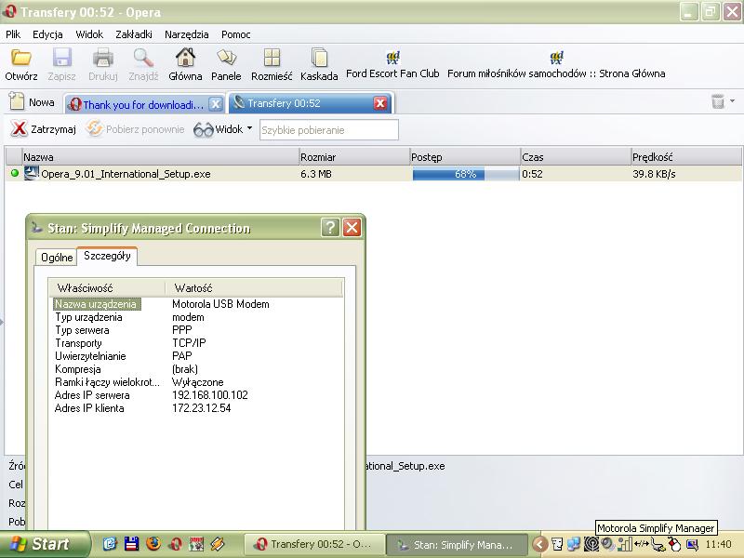Click the help question mark button in dialog
This screenshot has height=558, width=744.
330,228
